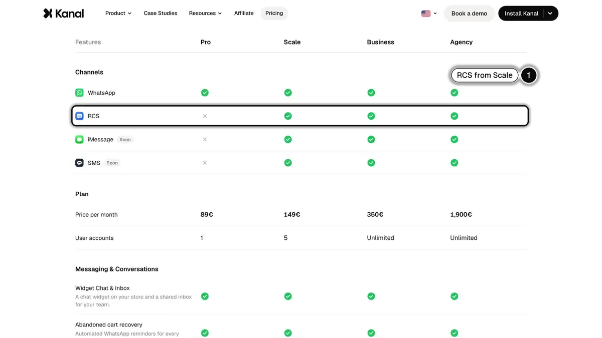The image size is (602, 338).
Task: Go to the Case Studies page
Action: (x=161, y=14)
